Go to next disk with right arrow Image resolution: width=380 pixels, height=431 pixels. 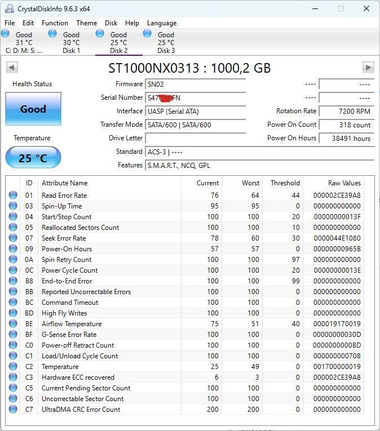(368, 67)
